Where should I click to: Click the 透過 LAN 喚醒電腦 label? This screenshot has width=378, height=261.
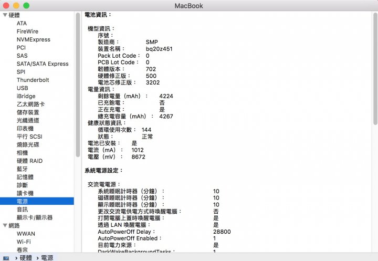pyautogui.click(x=124, y=225)
